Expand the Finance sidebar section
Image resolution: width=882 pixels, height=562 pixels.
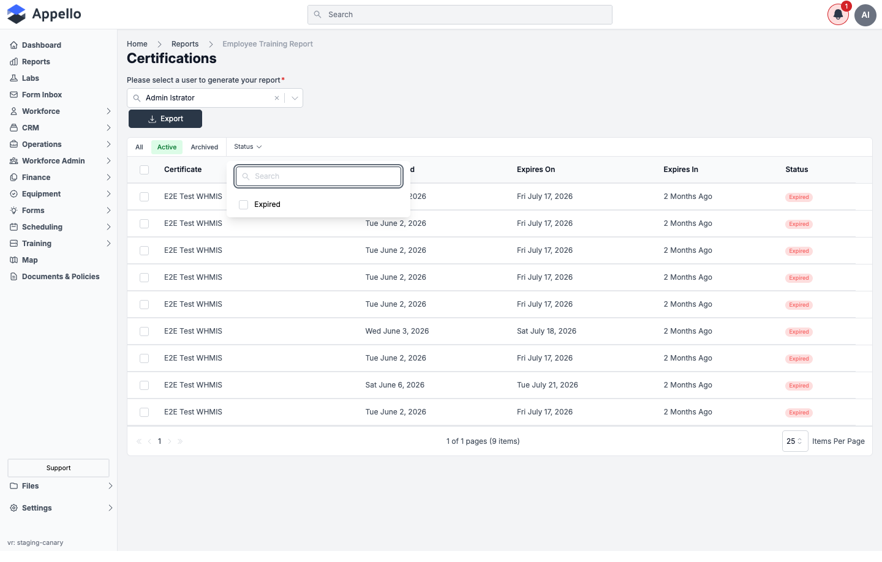coord(108,178)
